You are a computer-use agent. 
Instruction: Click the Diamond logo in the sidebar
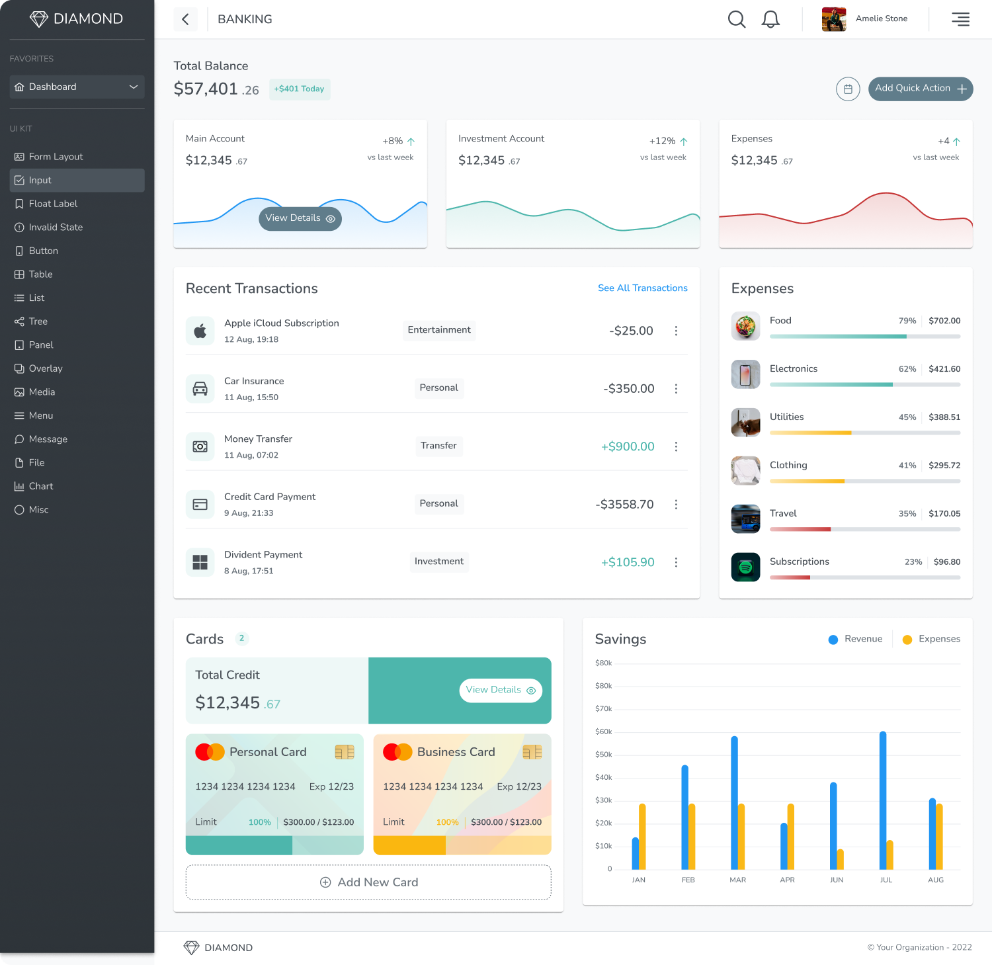tap(76, 19)
